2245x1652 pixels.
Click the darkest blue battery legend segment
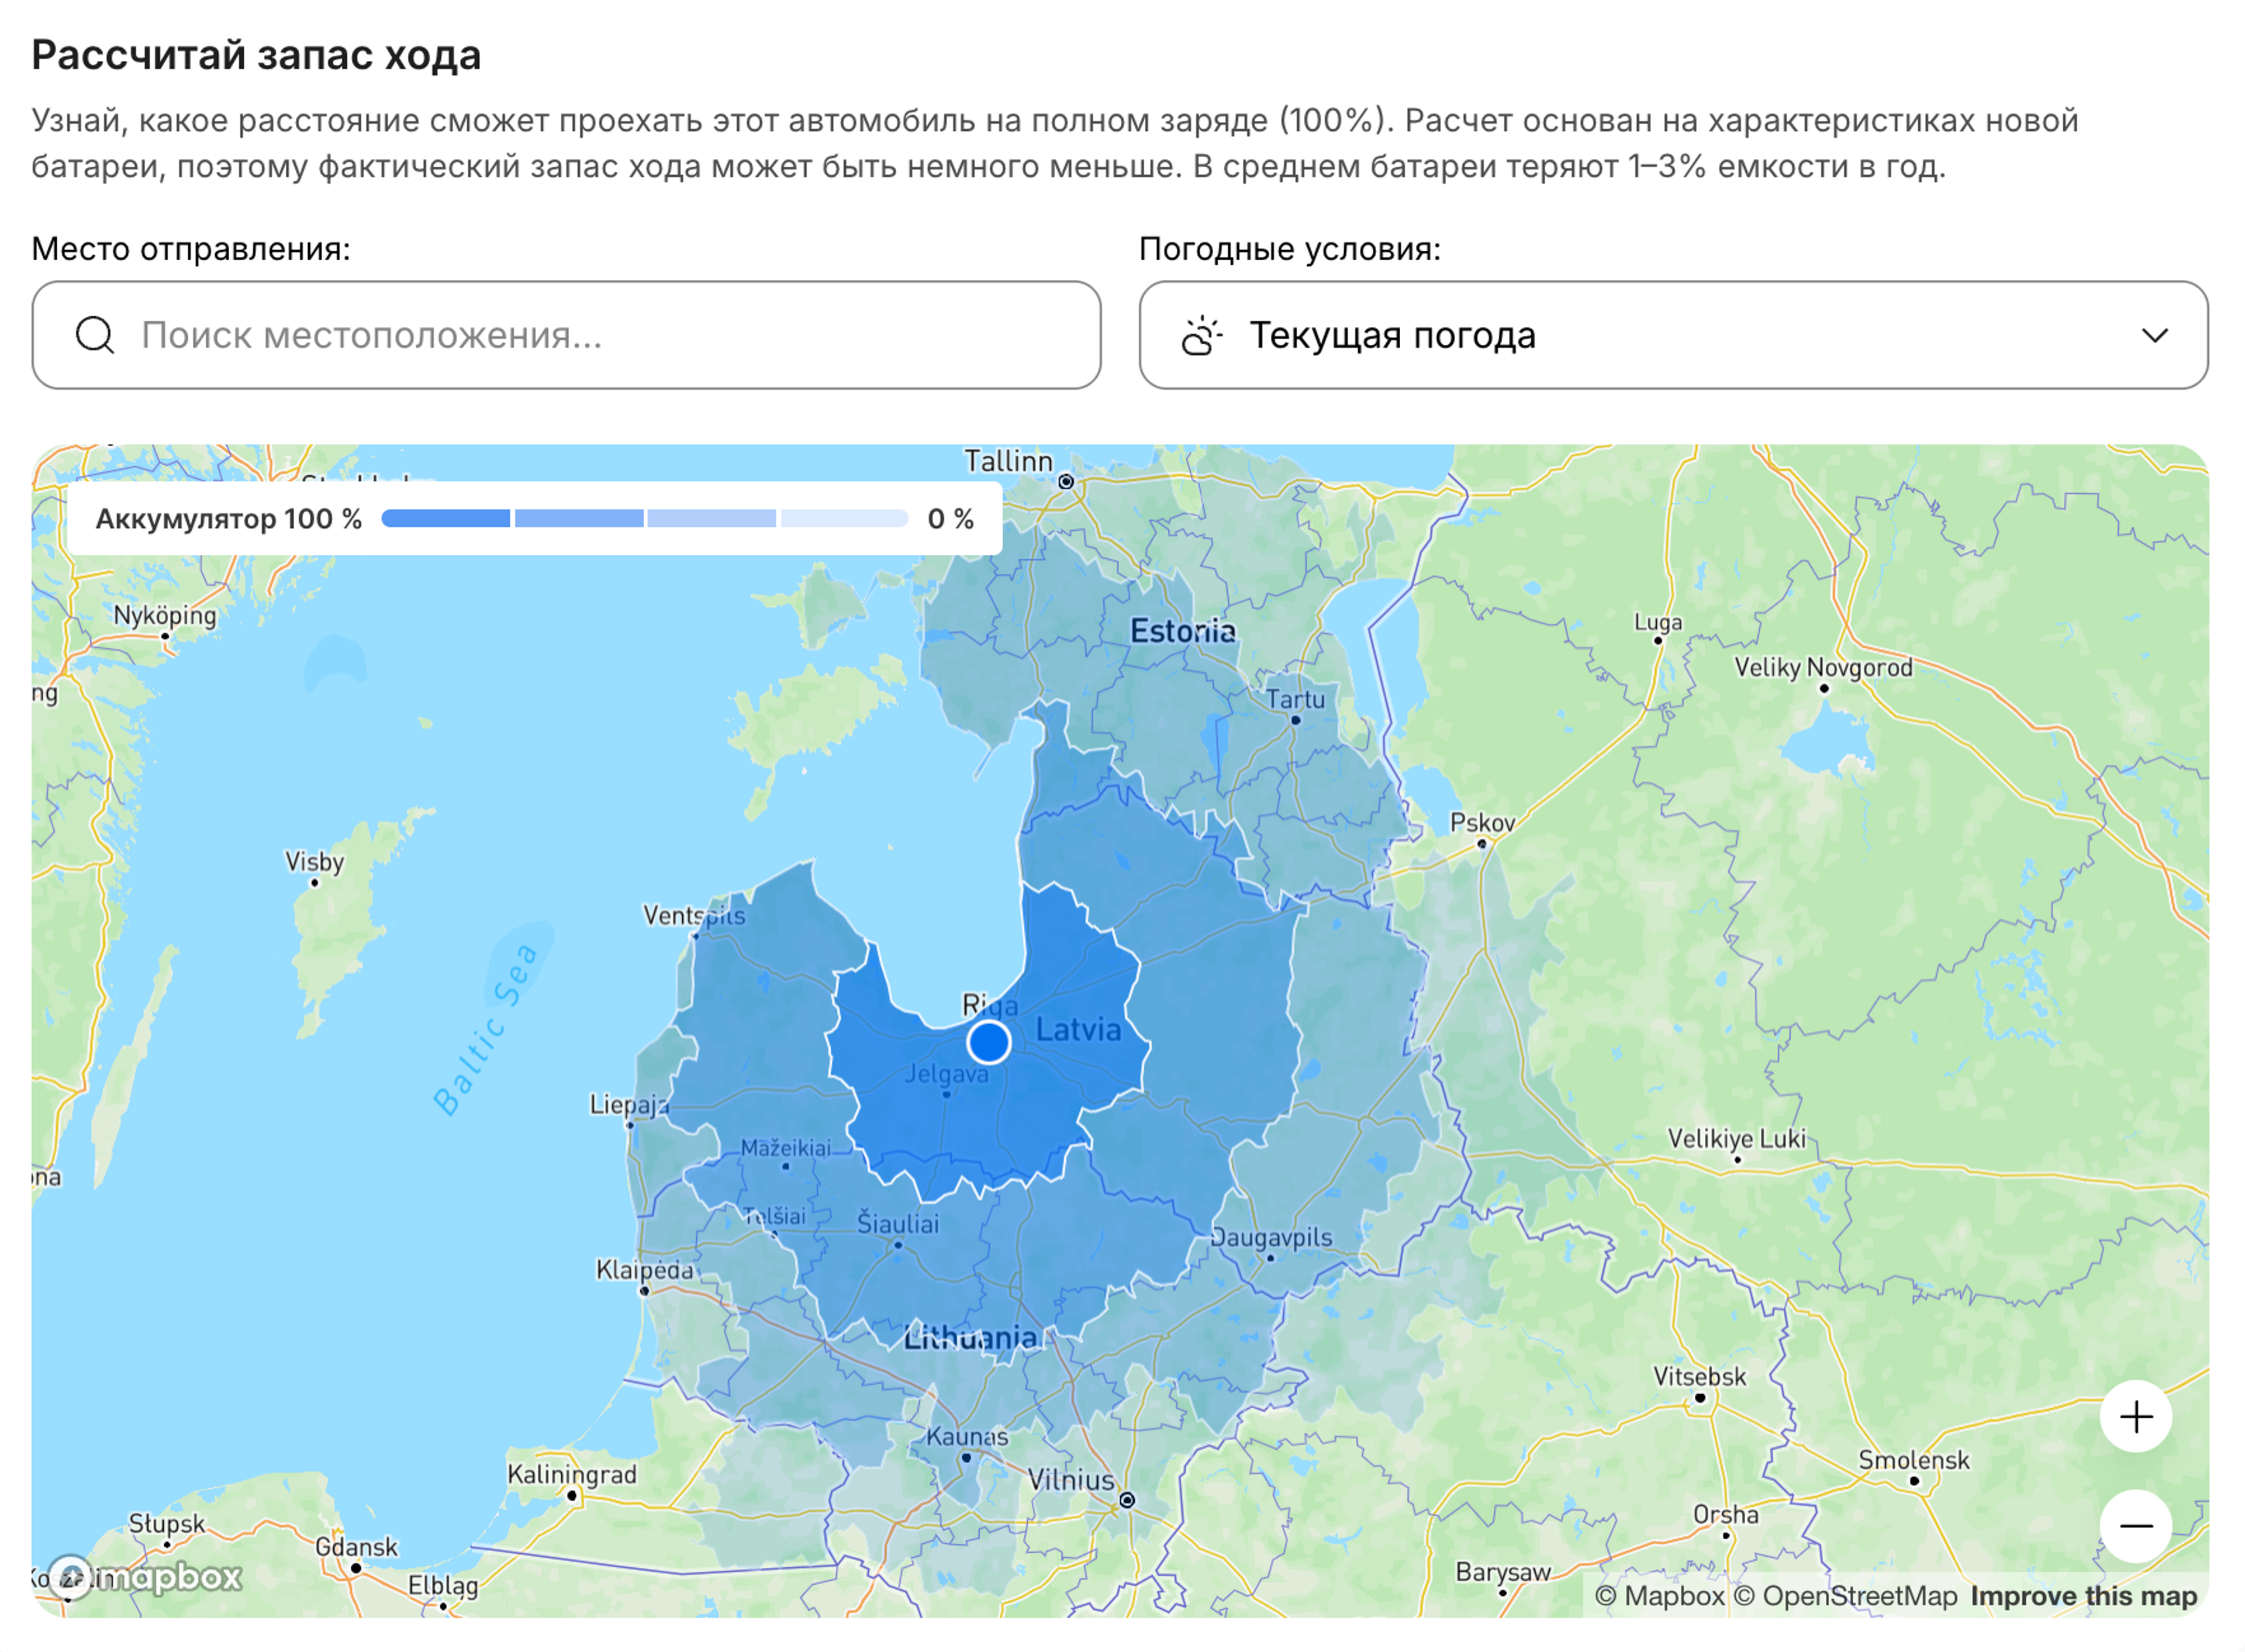point(445,518)
